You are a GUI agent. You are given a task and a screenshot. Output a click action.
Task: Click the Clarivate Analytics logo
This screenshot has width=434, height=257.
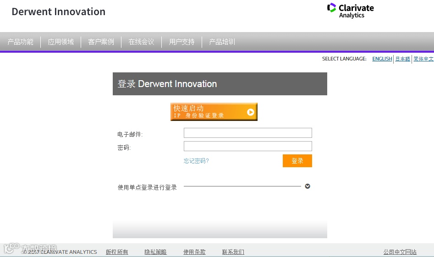coord(351,11)
